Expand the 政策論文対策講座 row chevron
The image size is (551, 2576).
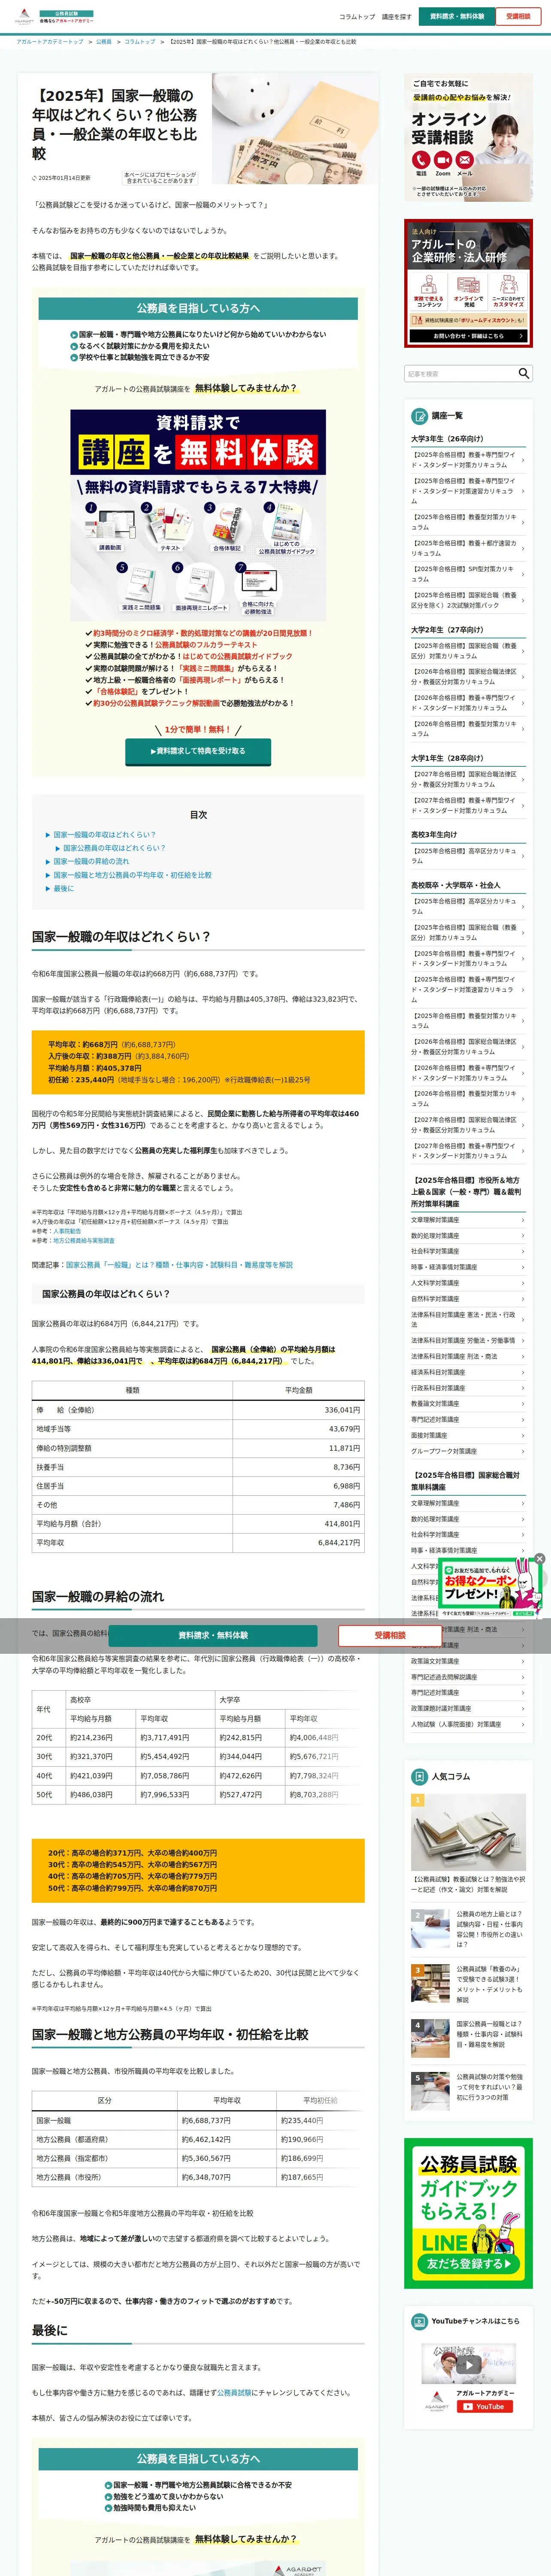523,1661
